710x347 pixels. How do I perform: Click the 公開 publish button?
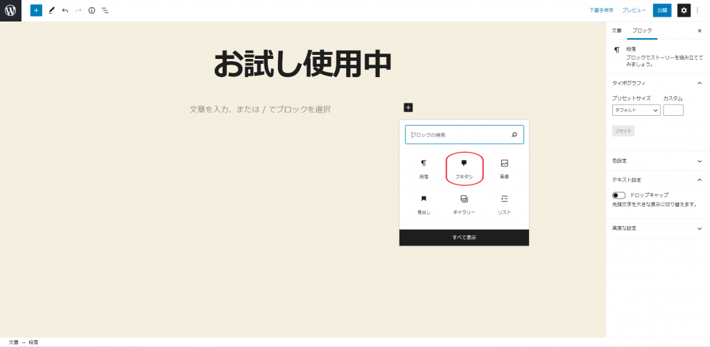(x=662, y=10)
